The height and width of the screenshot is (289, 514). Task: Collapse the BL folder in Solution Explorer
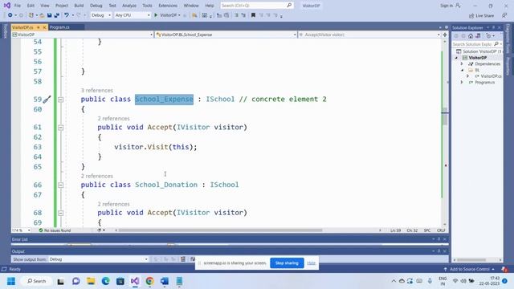coord(462,70)
